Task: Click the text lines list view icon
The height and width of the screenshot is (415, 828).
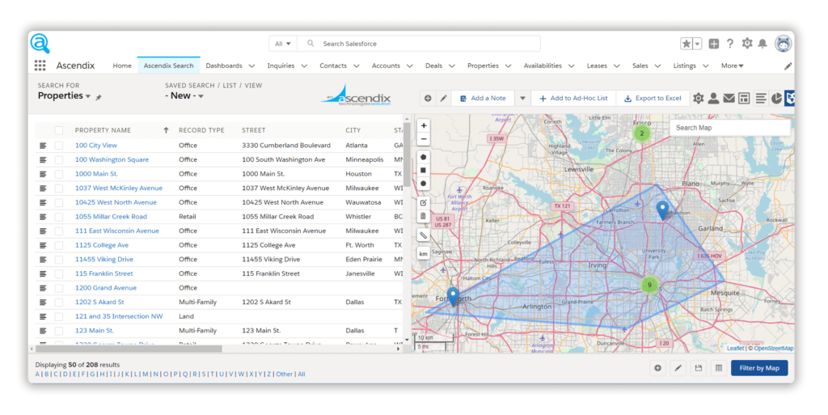Action: pos(760,98)
